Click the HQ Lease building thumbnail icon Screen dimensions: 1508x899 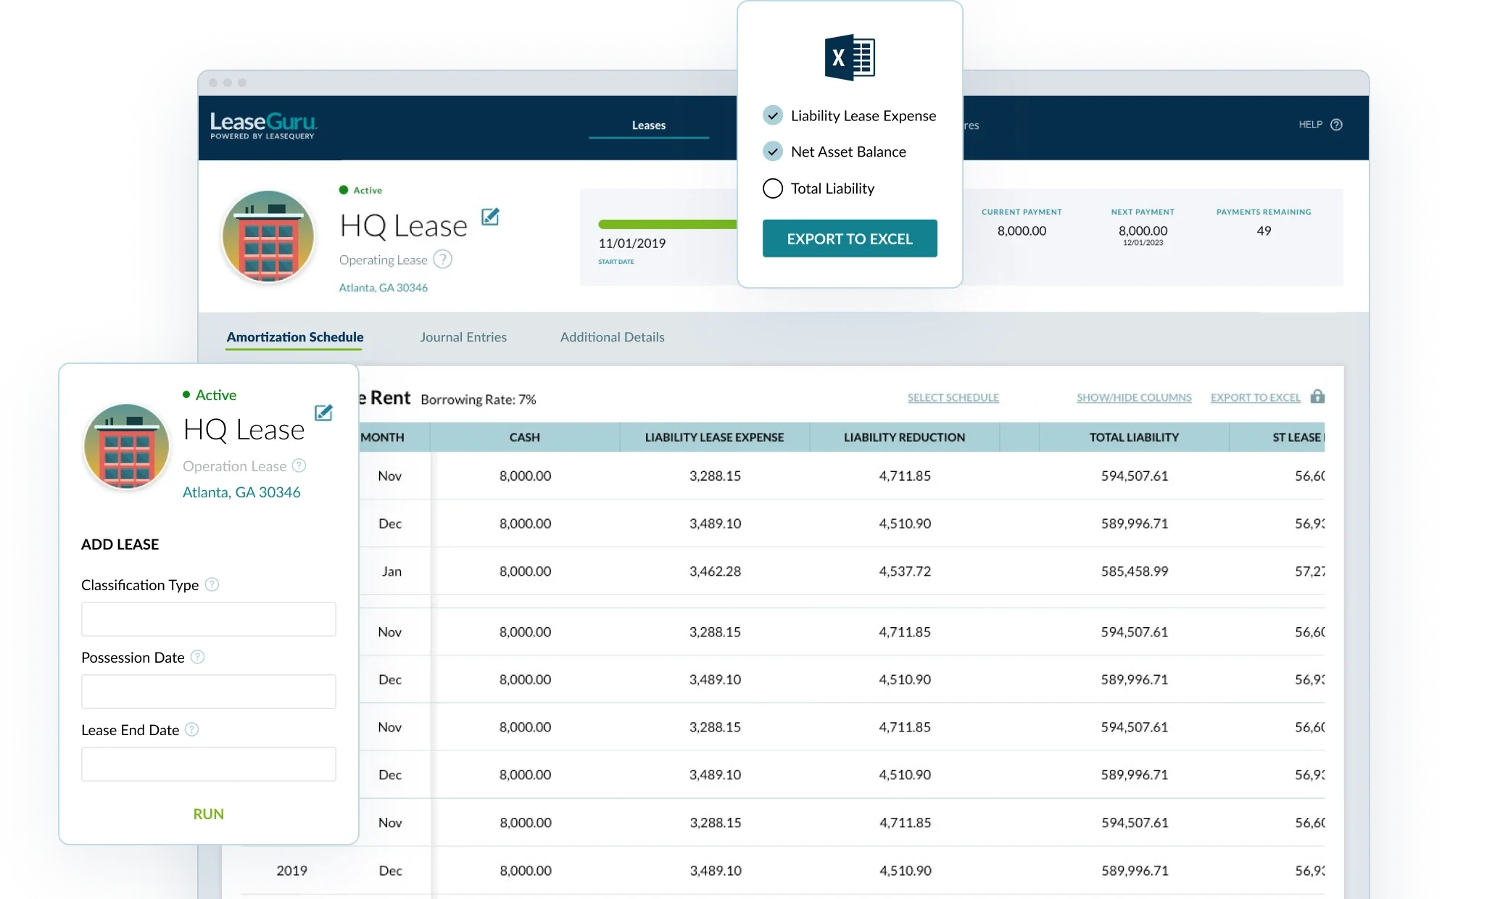pos(268,236)
